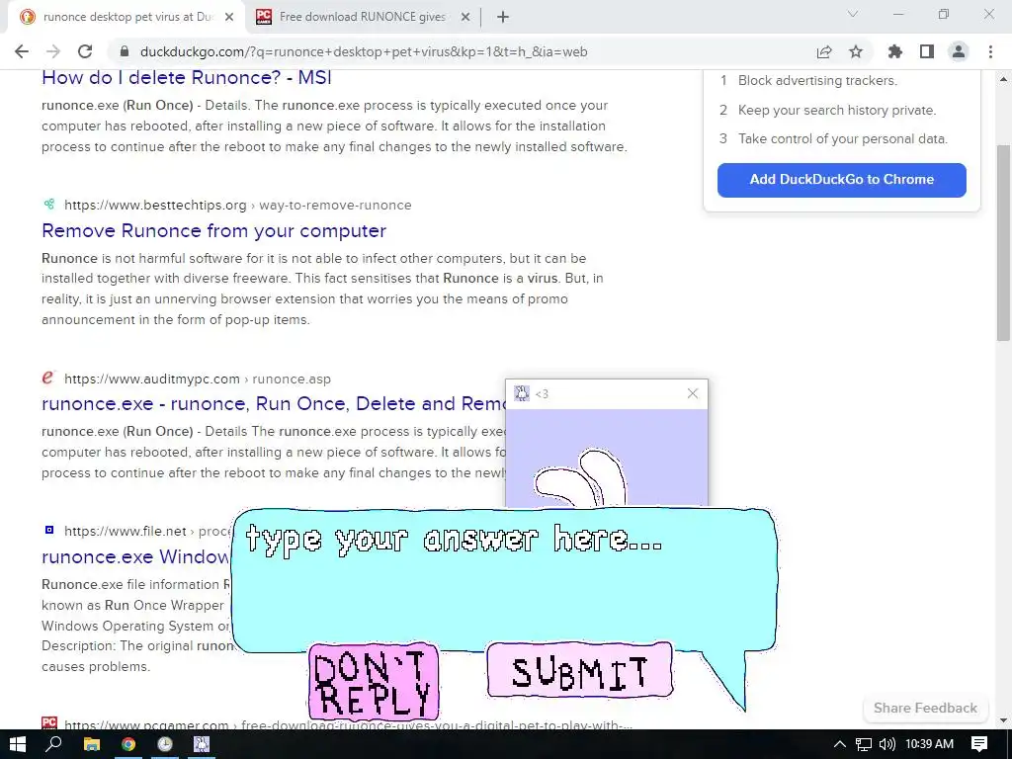
Task: Open the network tray icon
Action: coord(864,744)
